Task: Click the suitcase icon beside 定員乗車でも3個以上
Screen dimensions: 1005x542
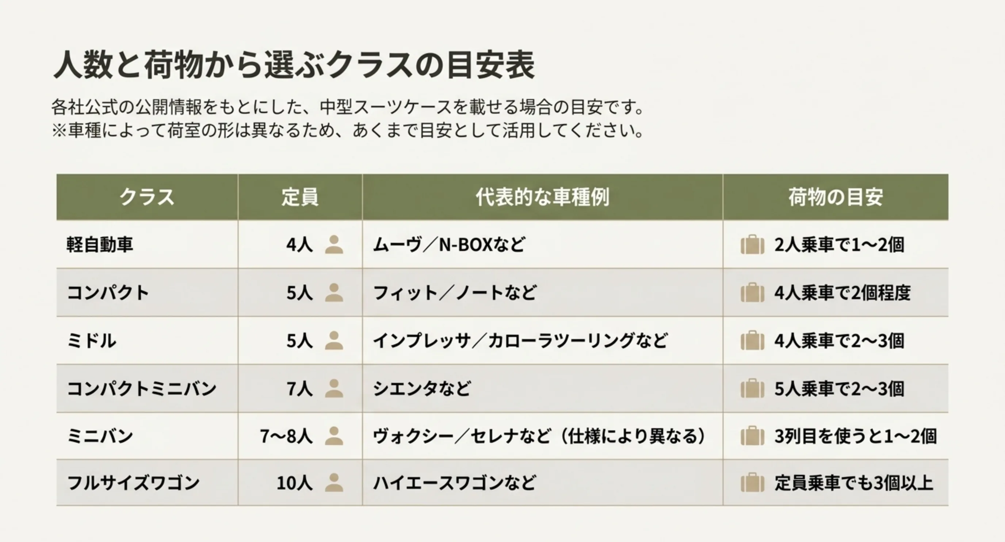Action: click(752, 483)
